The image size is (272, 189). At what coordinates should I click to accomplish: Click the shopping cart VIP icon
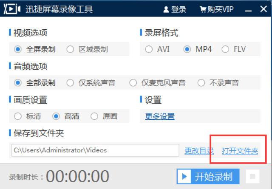tap(203, 9)
